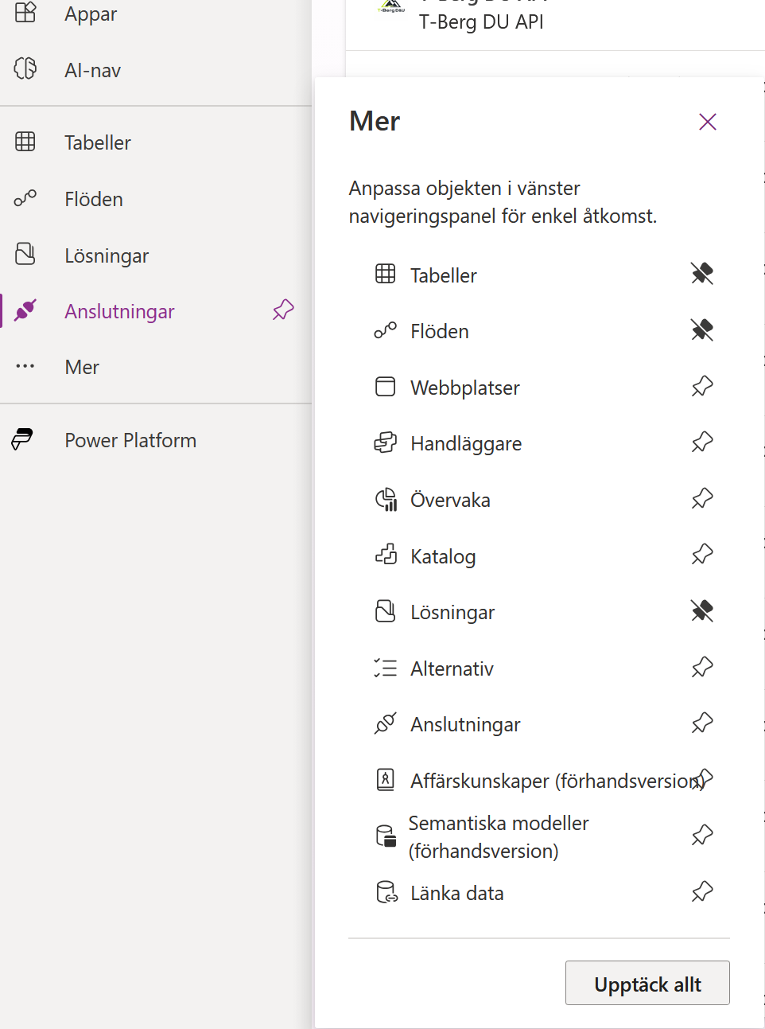Click the Affärskunskaper book icon
Viewport: 765px width, 1029px height.
point(386,779)
